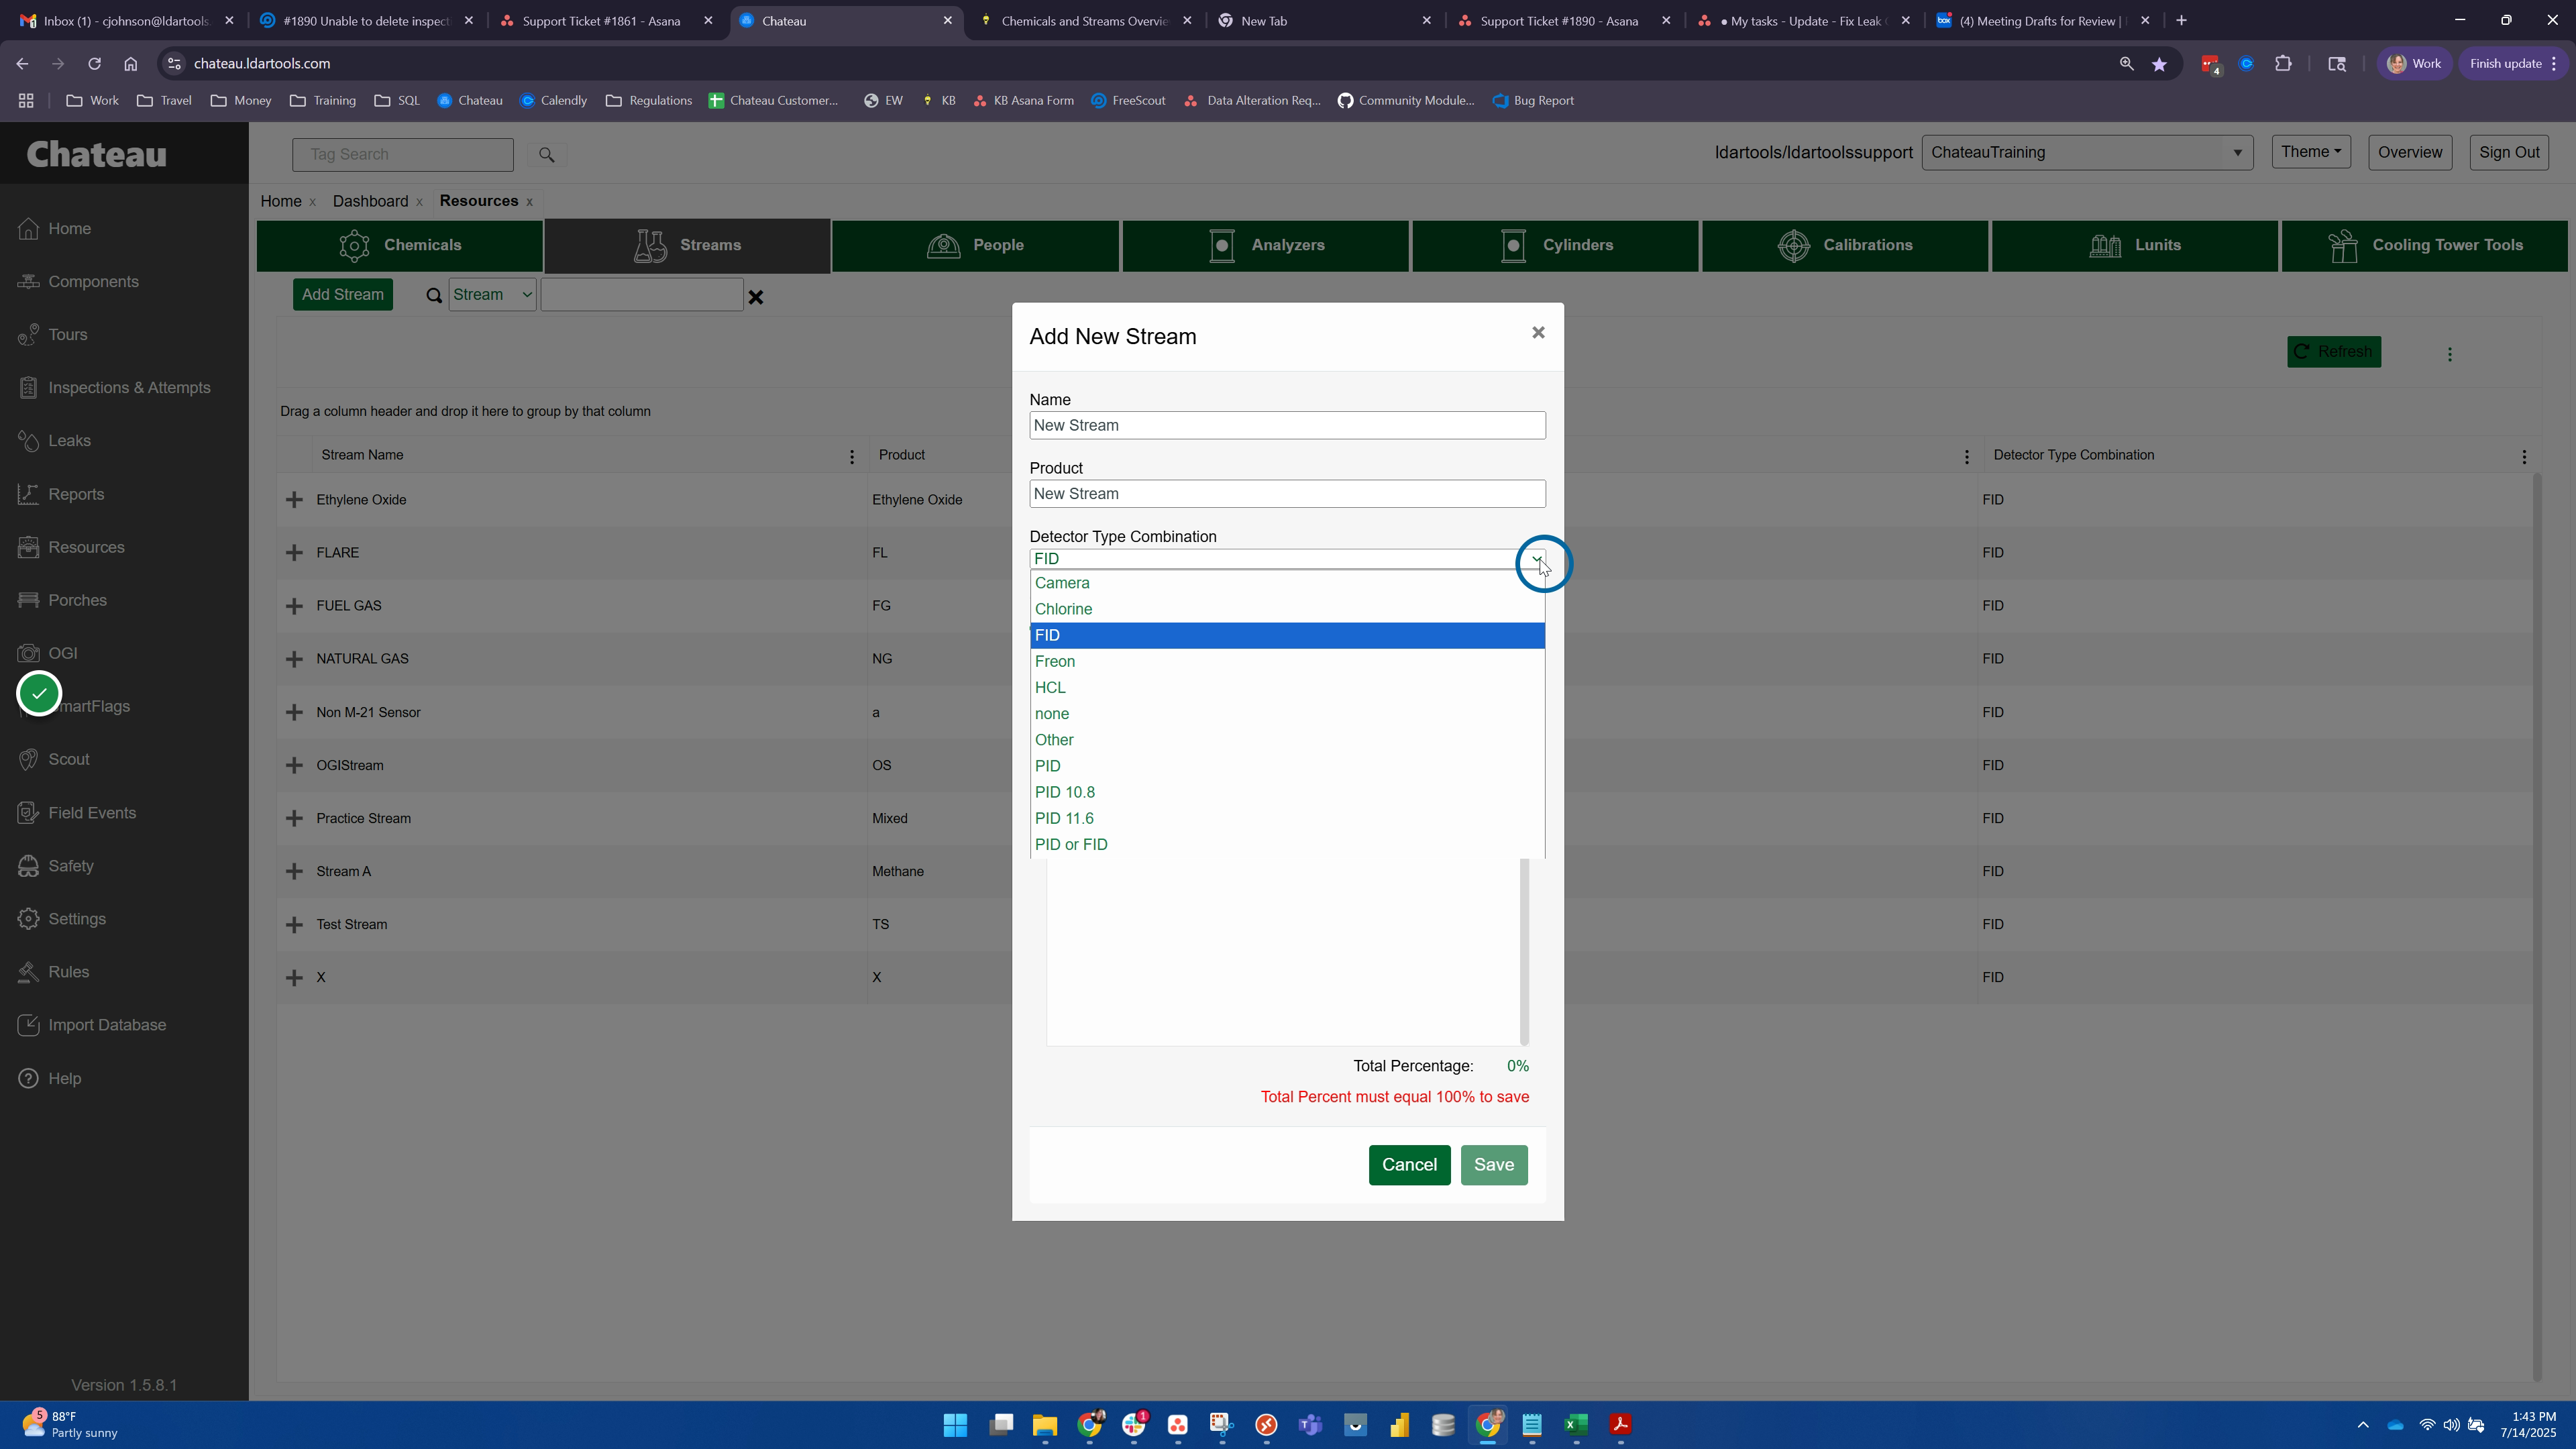Expand the FLARE stream row
This screenshot has height=1449, width=2576.
coord(294,553)
